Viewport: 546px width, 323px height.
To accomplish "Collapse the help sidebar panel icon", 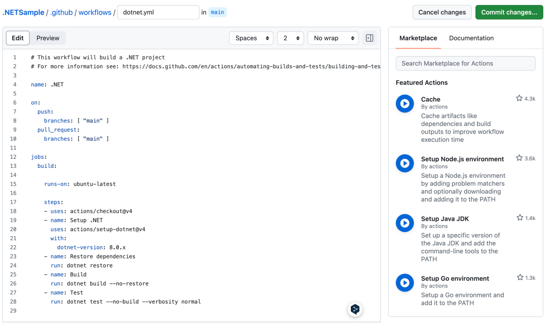I will pos(369,38).
